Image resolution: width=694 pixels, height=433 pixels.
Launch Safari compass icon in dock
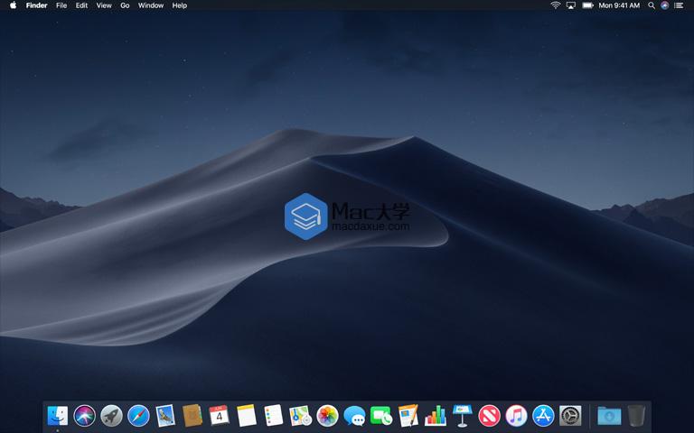coord(138,415)
